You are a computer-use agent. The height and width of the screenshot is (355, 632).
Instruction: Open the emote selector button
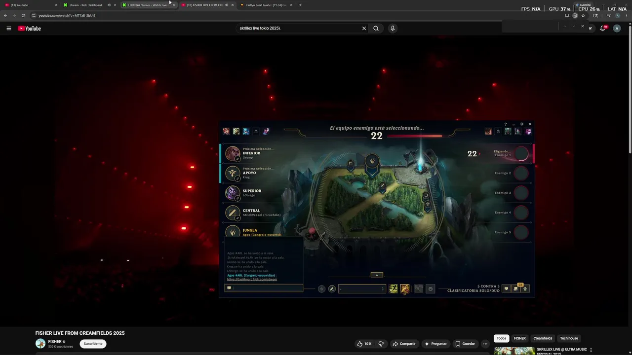430,289
